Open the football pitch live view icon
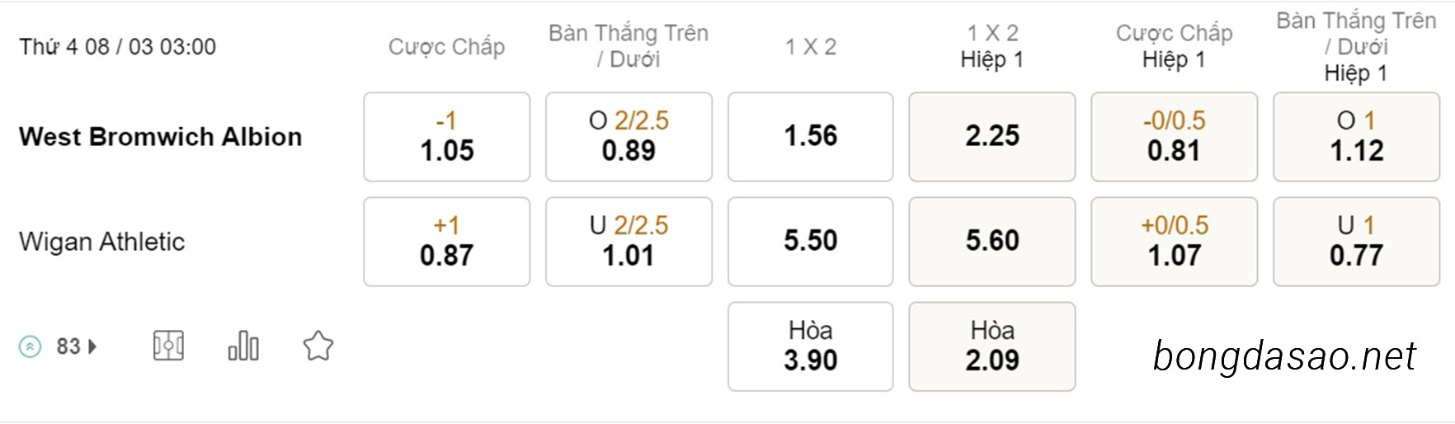 click(168, 346)
